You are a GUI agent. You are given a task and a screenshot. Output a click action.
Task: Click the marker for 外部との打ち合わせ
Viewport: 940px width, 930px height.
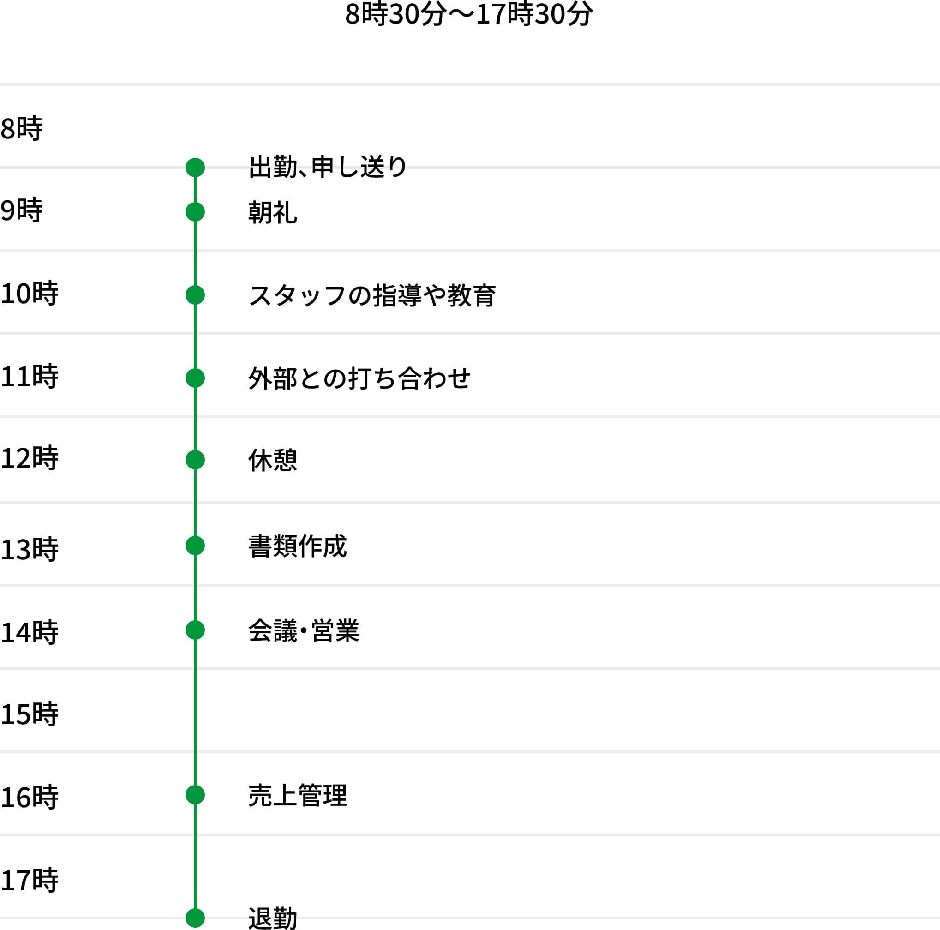(195, 378)
